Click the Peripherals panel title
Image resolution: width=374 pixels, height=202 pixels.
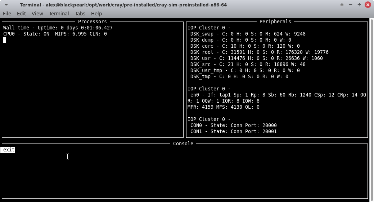click(275, 22)
